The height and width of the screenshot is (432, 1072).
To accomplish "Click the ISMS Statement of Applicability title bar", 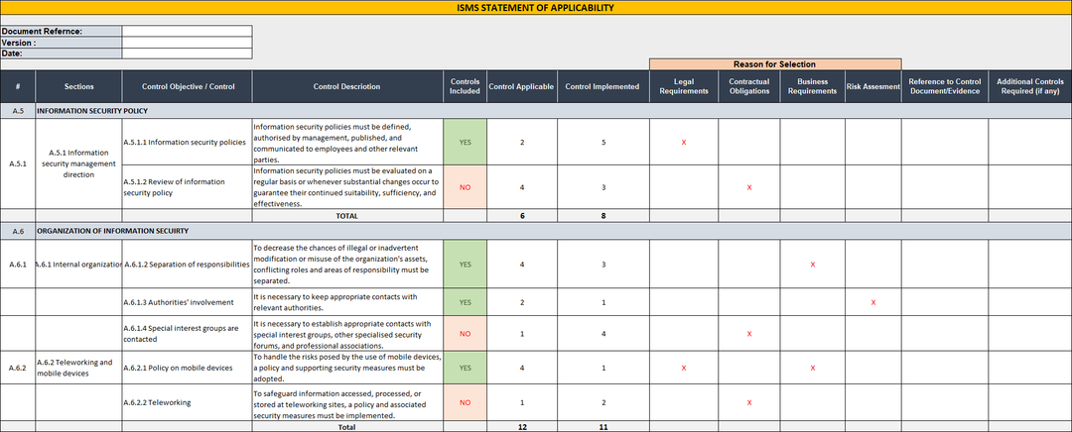I will click(536, 8).
